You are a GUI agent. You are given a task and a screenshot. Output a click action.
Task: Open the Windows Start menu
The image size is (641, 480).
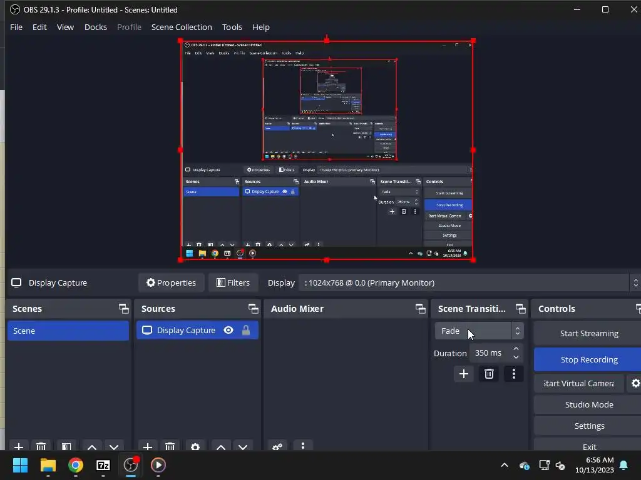click(20, 465)
